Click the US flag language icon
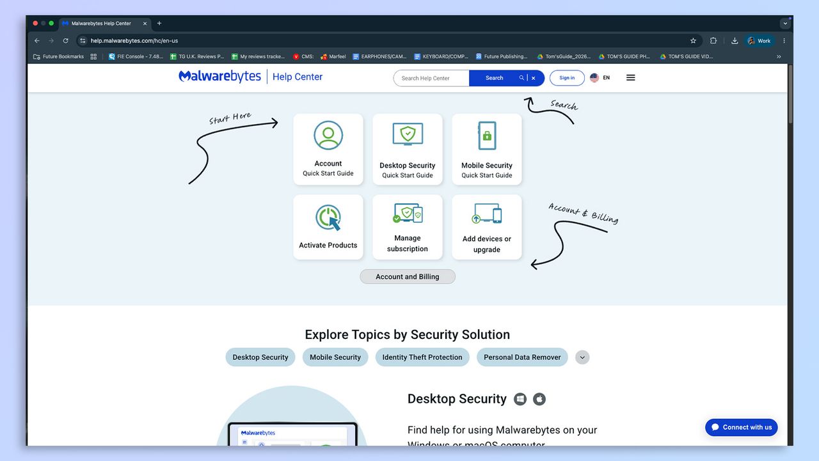The image size is (819, 461). [594, 77]
